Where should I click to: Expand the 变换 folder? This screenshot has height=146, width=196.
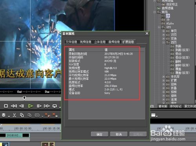pyautogui.click(x=163, y=39)
